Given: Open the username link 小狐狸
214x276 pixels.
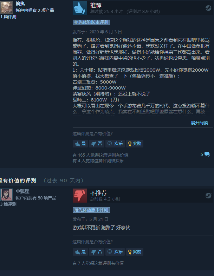Looking at the screenshot, I should coord(22,191).
